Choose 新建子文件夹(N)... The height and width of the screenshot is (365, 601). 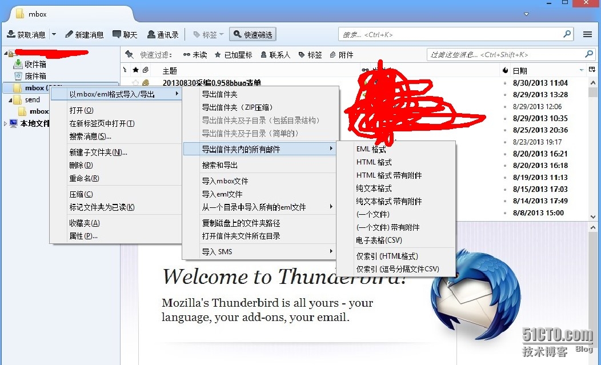click(x=98, y=153)
